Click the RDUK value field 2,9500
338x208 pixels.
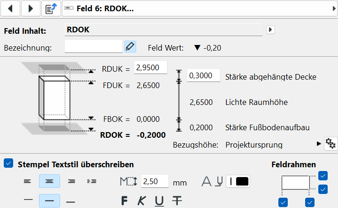150,68
